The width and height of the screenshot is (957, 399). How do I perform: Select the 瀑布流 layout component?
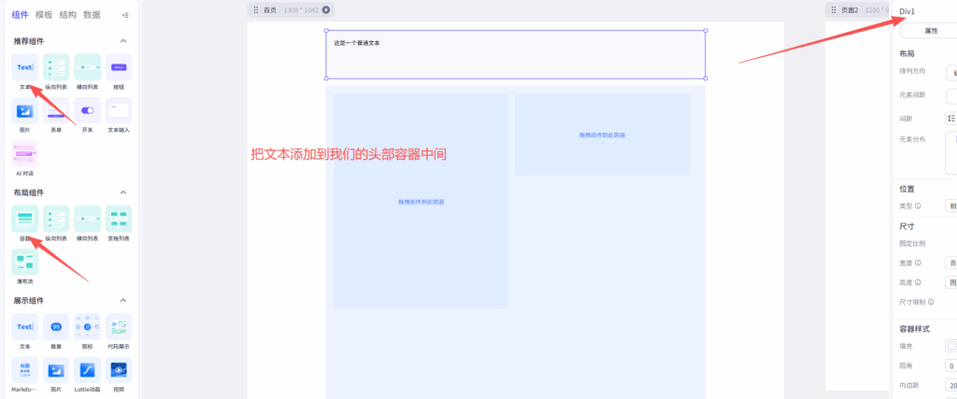point(25,263)
